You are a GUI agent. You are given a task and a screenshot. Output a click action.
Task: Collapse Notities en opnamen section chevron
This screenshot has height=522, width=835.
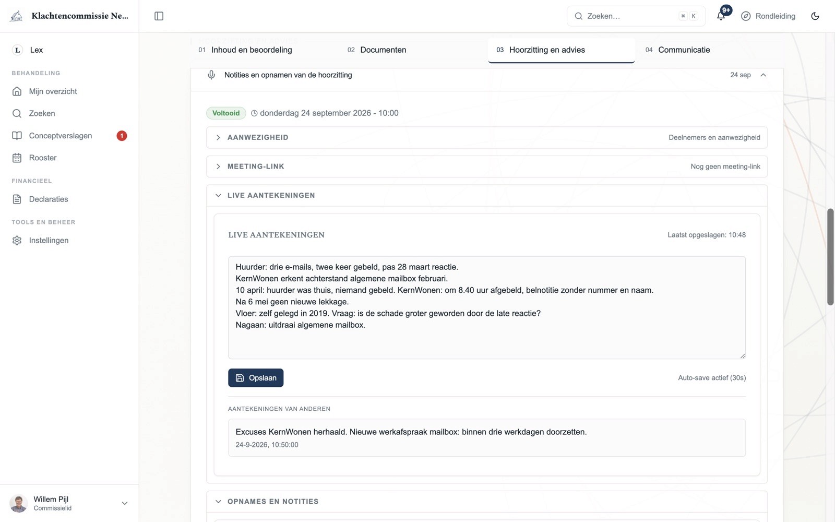pyautogui.click(x=763, y=75)
